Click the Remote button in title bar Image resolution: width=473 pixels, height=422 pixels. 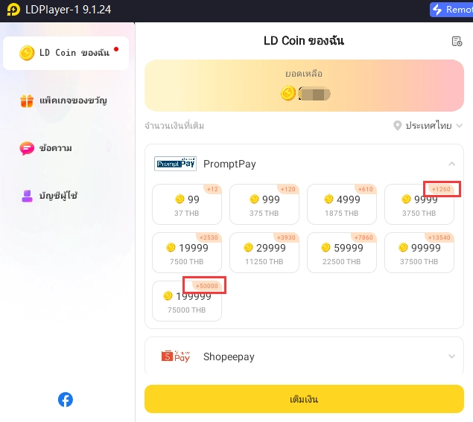point(451,10)
